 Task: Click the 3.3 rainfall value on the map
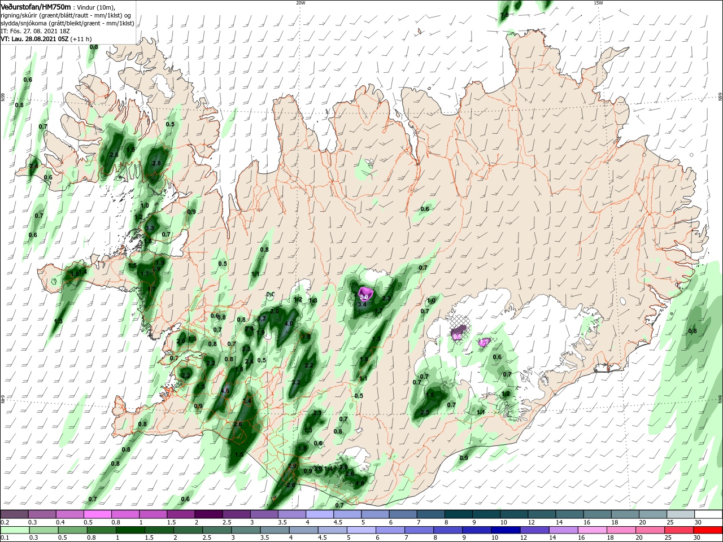pyautogui.click(x=150, y=228)
